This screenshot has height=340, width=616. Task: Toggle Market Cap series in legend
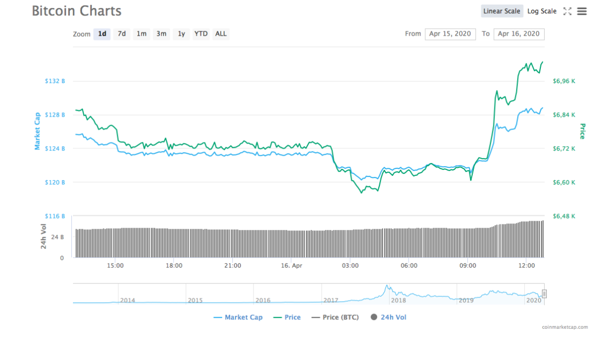click(x=238, y=317)
